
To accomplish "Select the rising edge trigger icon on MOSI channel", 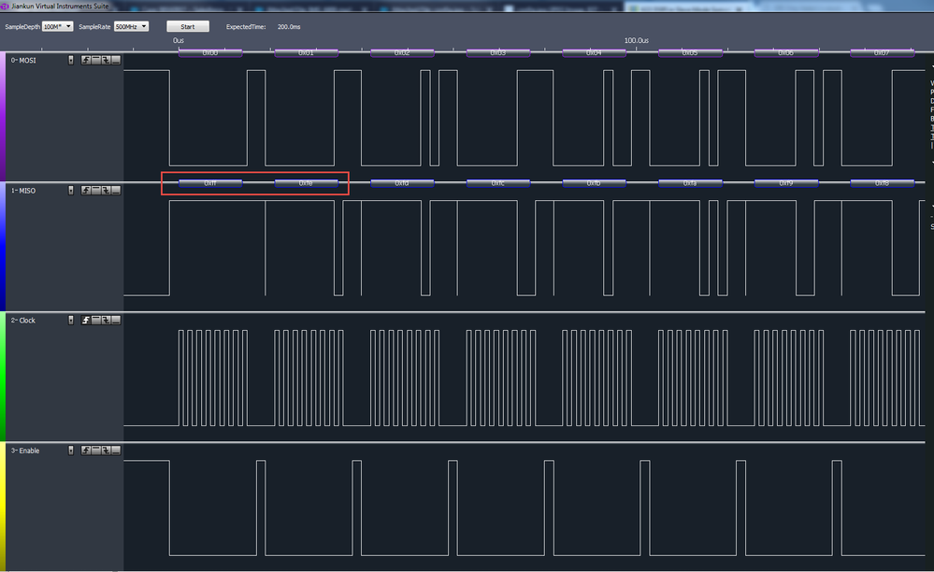I will pos(85,59).
